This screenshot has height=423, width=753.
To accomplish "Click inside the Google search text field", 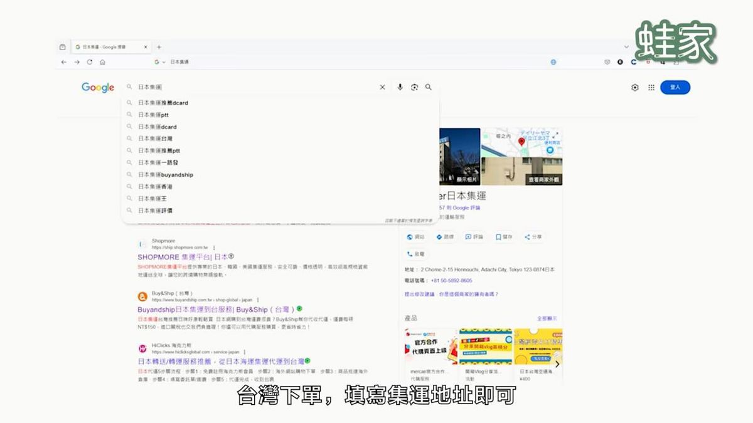I will coord(251,87).
